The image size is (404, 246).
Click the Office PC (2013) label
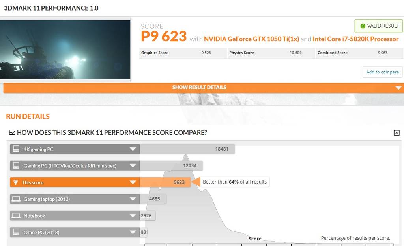pyautogui.click(x=41, y=233)
